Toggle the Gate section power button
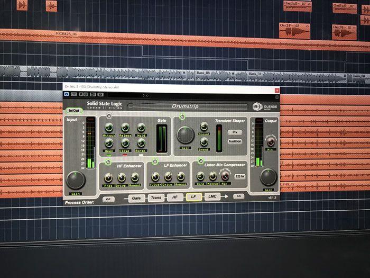The width and height of the screenshot is (370, 278). 109,115
